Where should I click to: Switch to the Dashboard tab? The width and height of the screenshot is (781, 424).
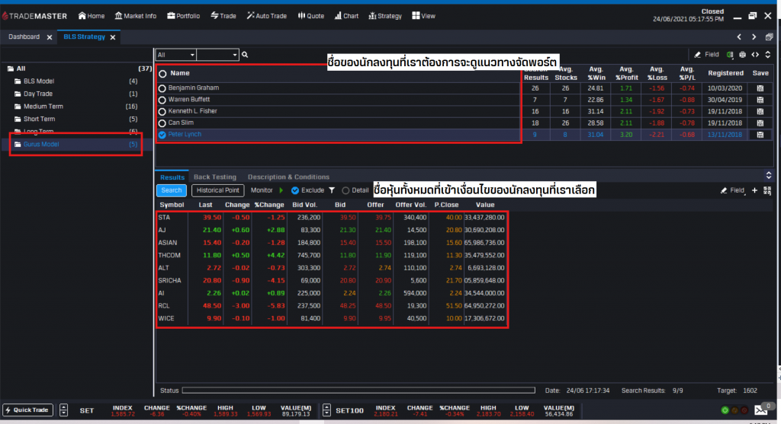[24, 37]
